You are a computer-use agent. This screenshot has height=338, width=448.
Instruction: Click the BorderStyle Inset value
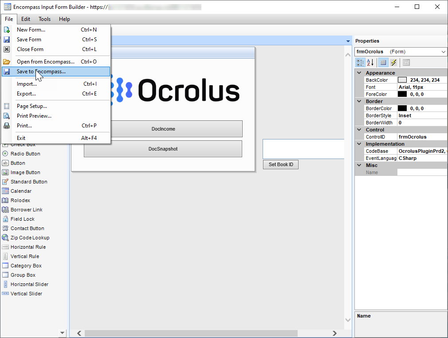[x=422, y=115]
